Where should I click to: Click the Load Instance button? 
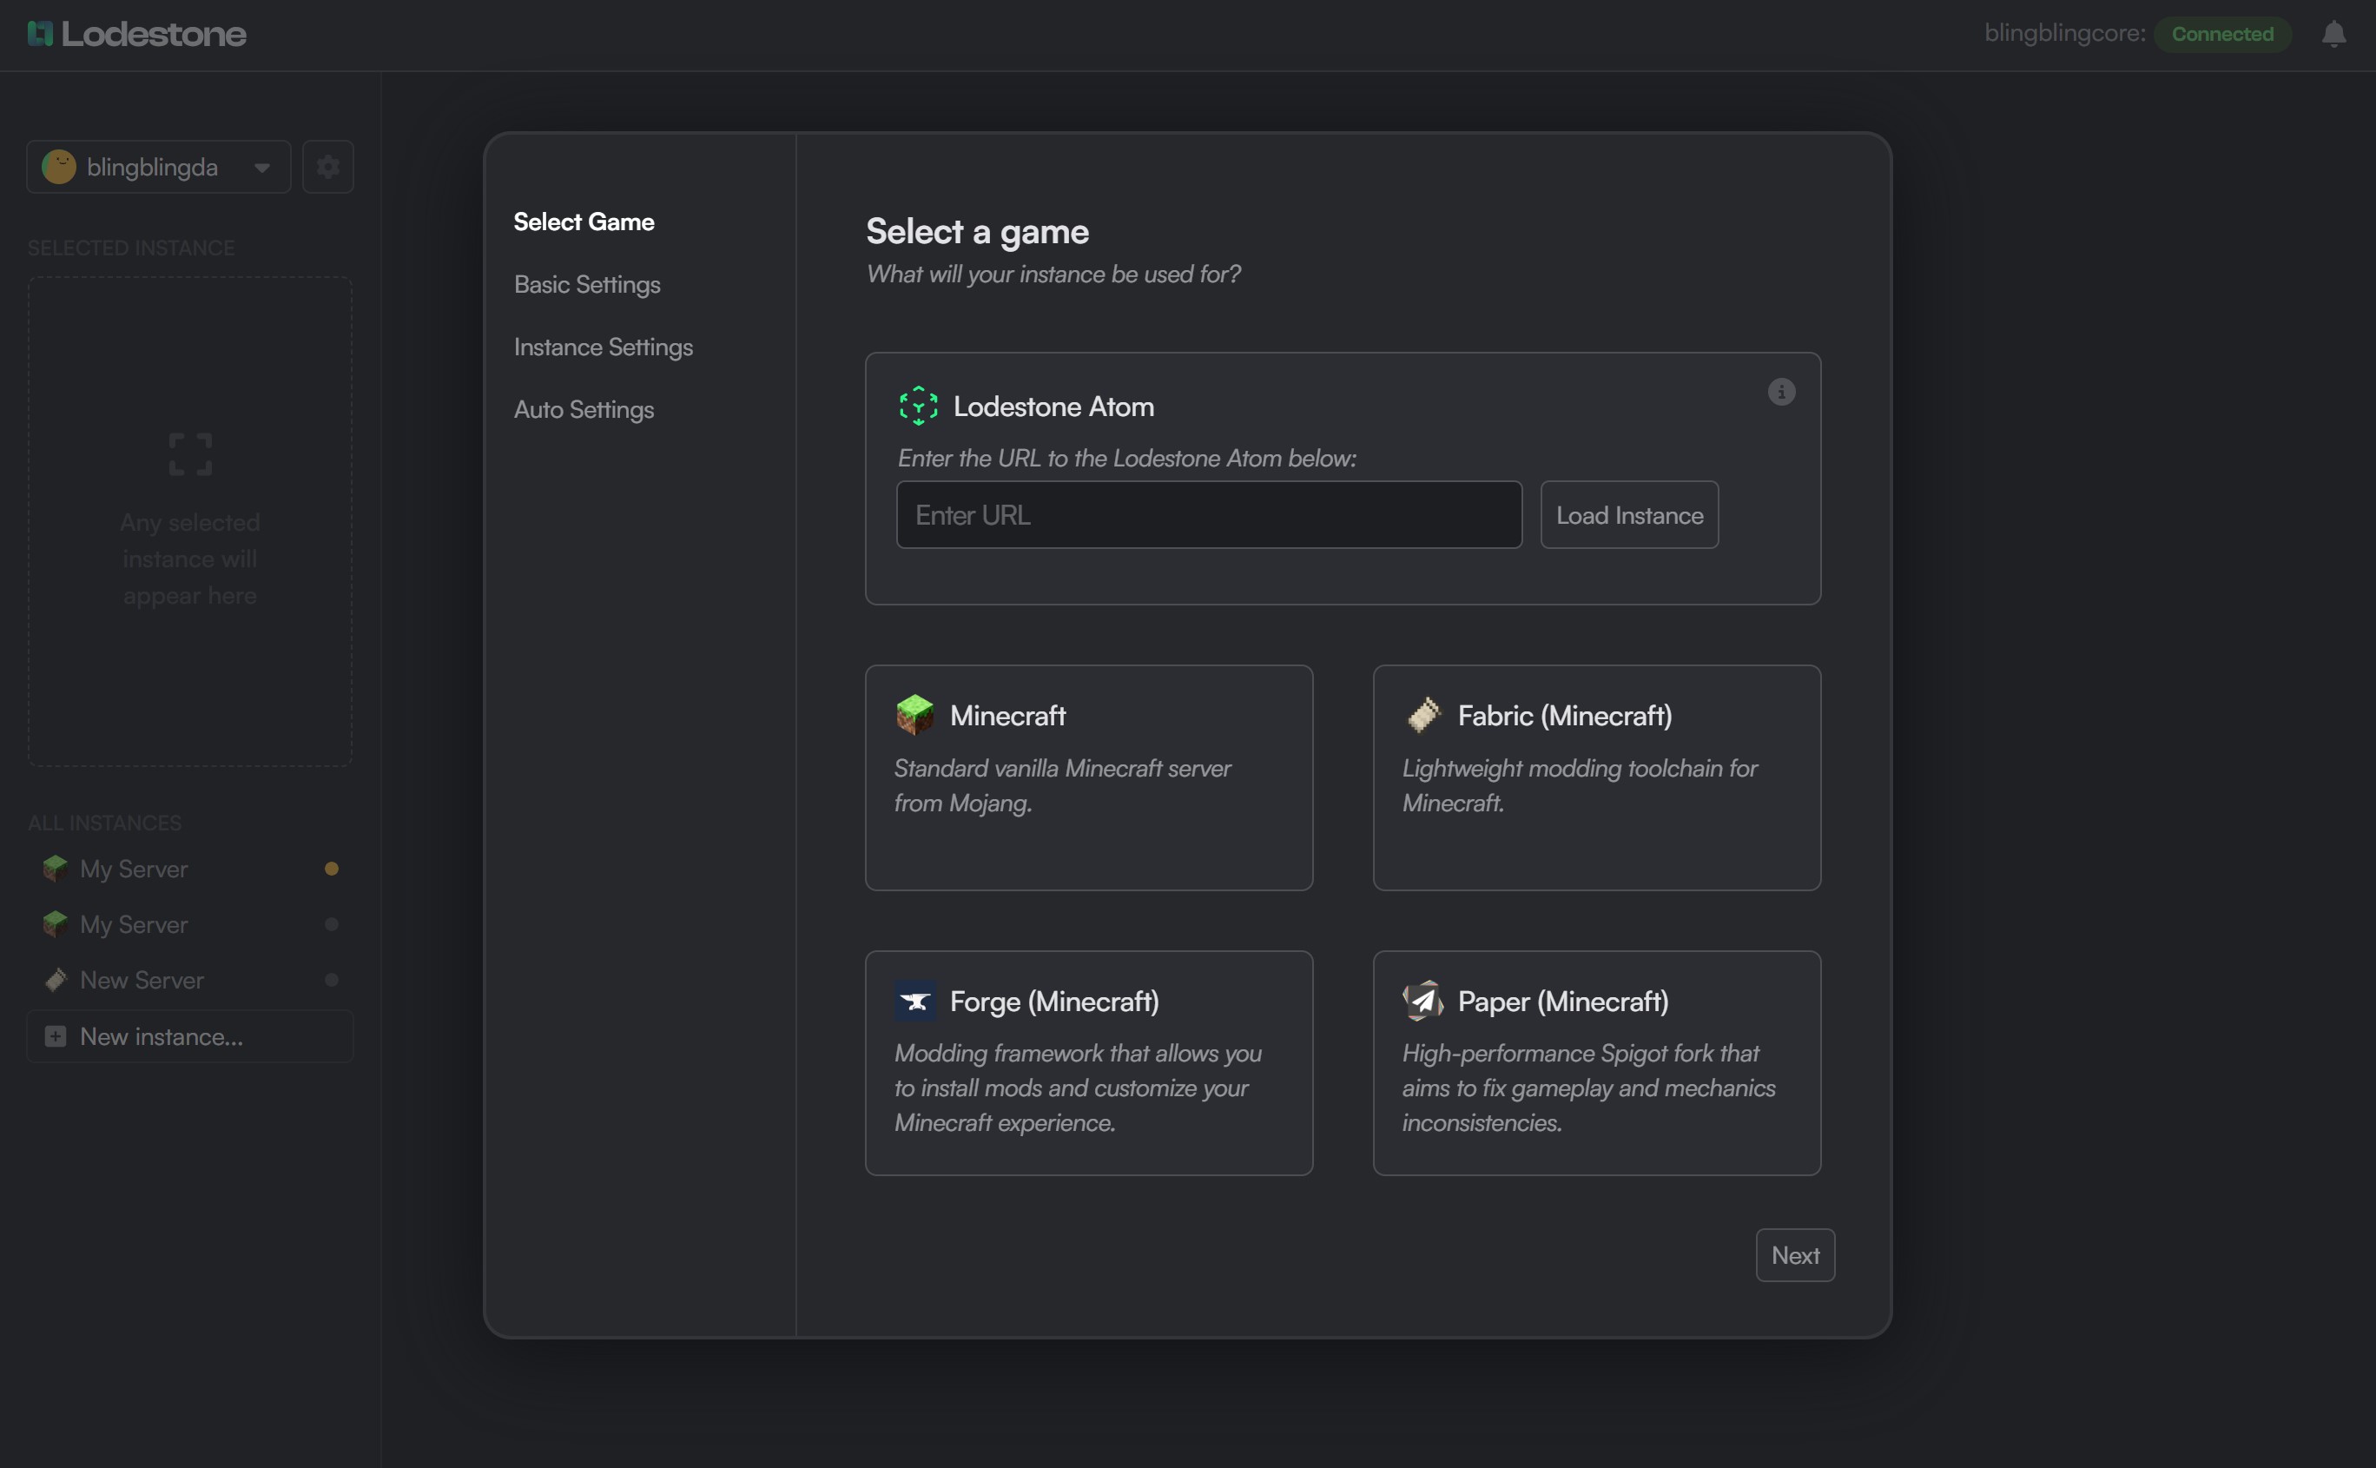point(1627,512)
